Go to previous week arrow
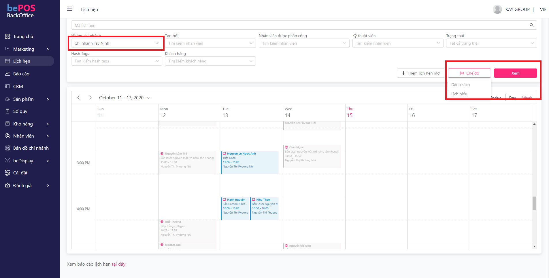Image resolution: width=549 pixels, height=278 pixels. tap(78, 98)
